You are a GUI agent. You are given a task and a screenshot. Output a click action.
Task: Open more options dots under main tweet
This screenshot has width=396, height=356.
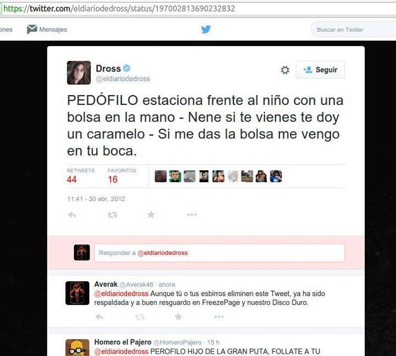point(192,215)
